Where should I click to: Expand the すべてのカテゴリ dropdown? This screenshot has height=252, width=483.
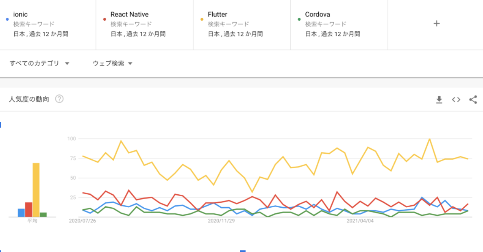tap(39, 63)
